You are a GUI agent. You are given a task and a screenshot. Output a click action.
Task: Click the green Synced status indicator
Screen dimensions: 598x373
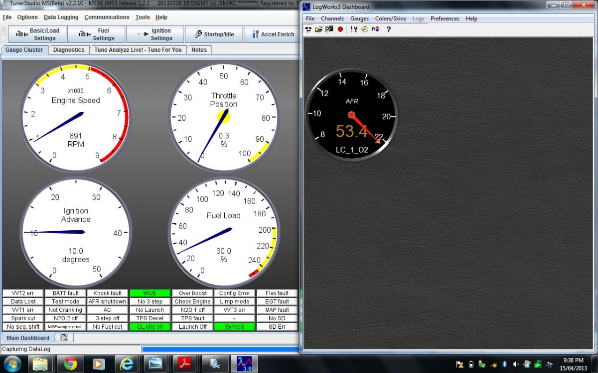click(234, 327)
